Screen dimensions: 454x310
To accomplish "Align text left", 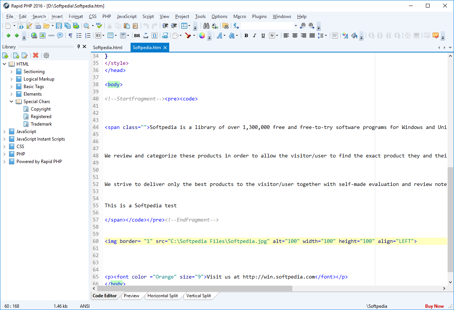I will pyautogui.click(x=286, y=36).
